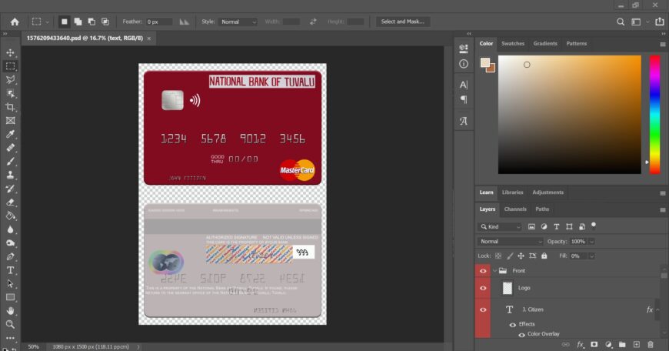This screenshot has height=351, width=669.
Task: Select the History Brush tool
Action: (10, 189)
